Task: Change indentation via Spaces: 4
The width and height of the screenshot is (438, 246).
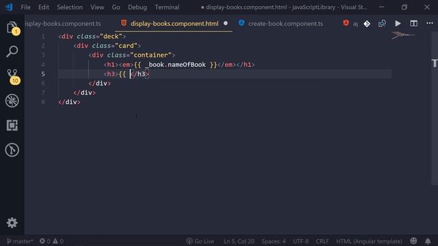Action: point(274,241)
